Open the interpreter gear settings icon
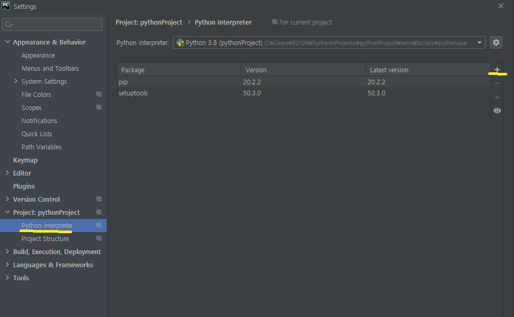 click(496, 42)
